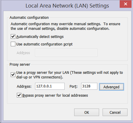The width and height of the screenshot is (133, 123).
Task: Toggle the Bypass proxy server checkbox box
Action: (x=19, y=95)
